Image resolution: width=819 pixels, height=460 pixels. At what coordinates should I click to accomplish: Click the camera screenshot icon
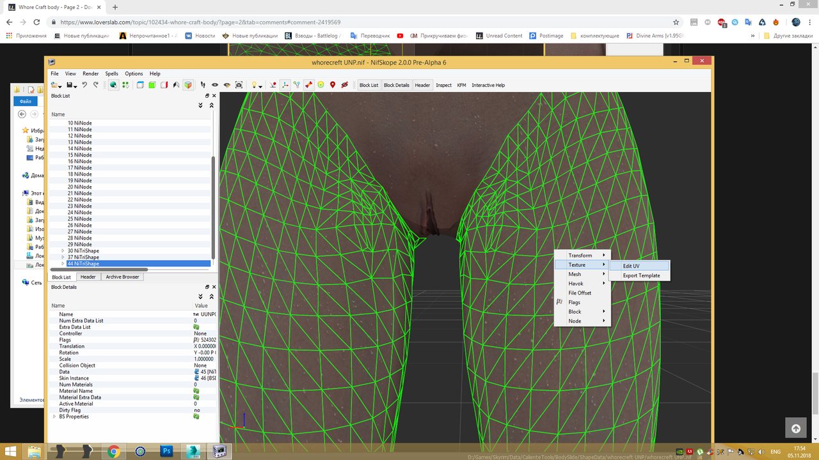(x=239, y=85)
